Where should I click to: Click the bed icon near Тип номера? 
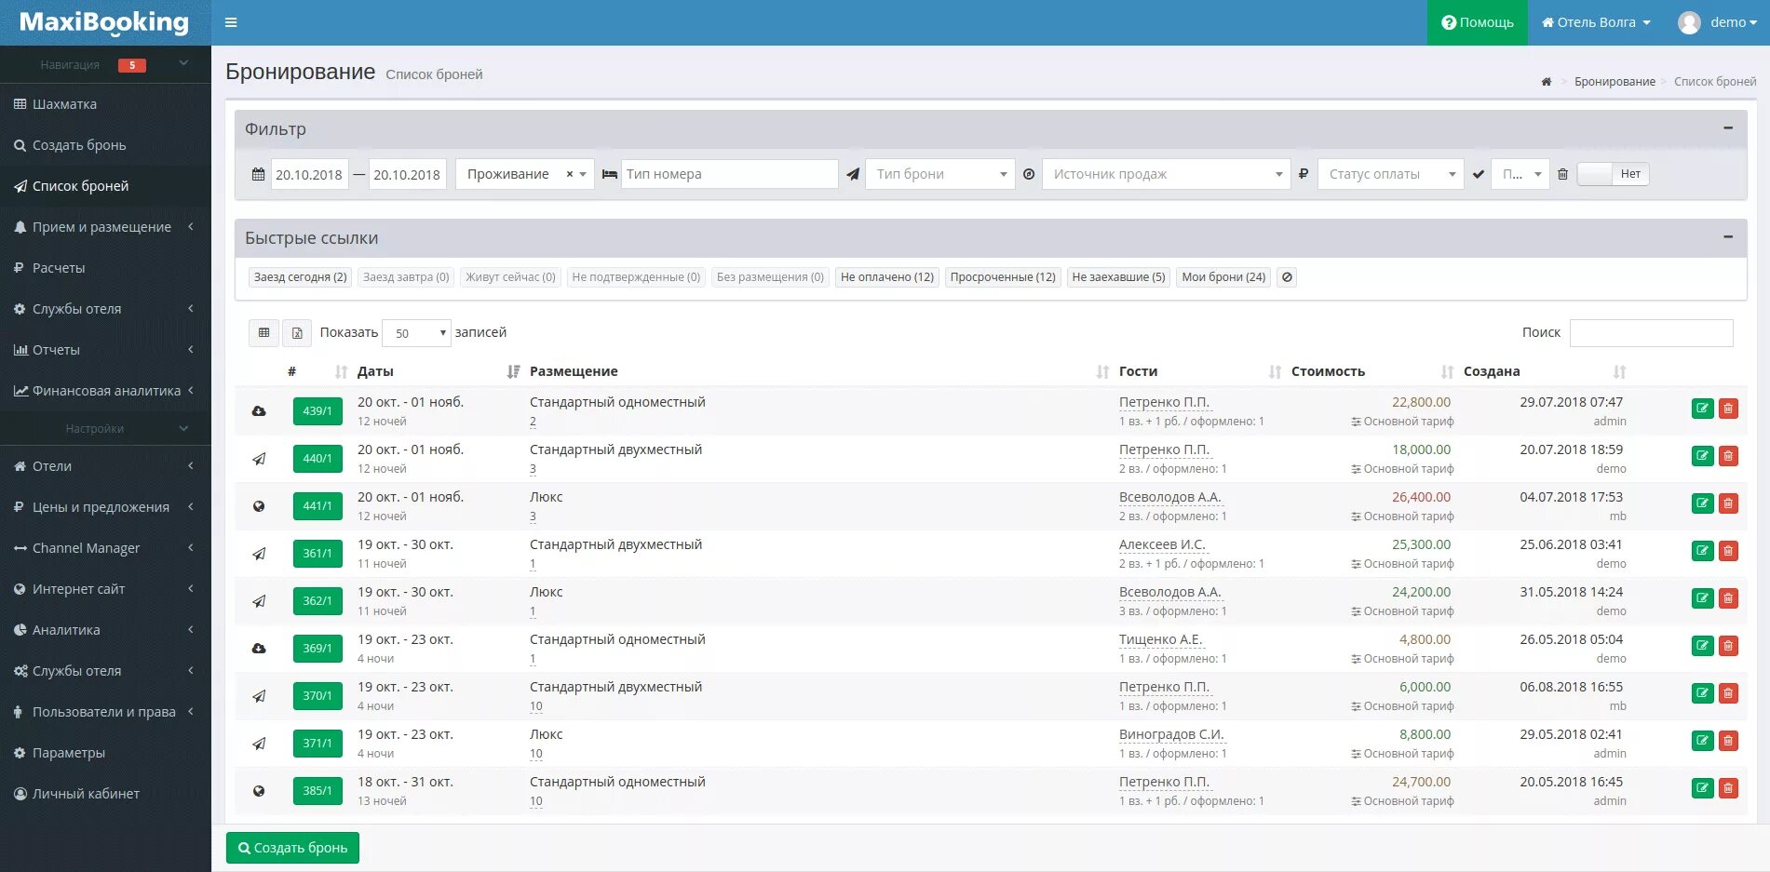tap(610, 174)
